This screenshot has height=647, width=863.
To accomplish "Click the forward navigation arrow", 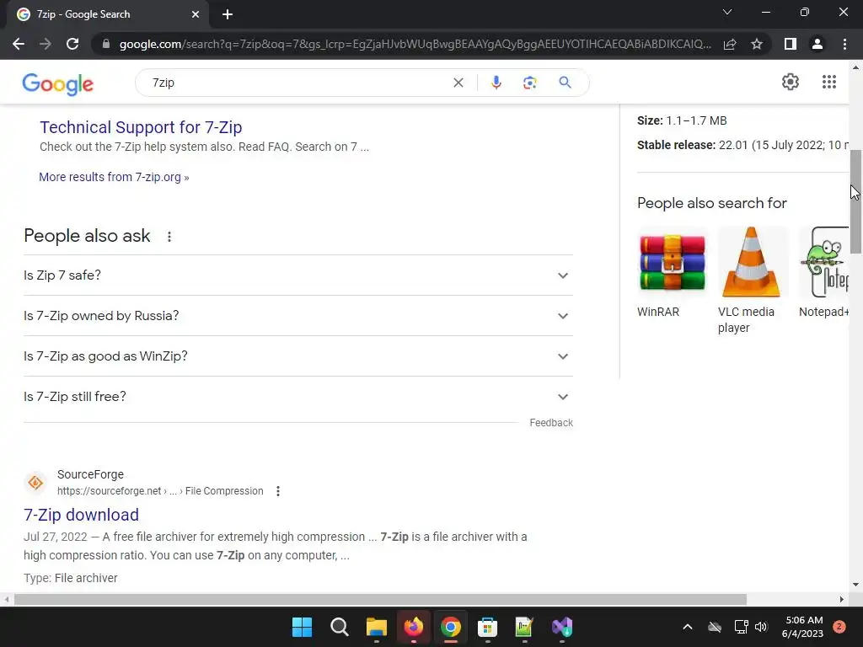I will [x=46, y=44].
